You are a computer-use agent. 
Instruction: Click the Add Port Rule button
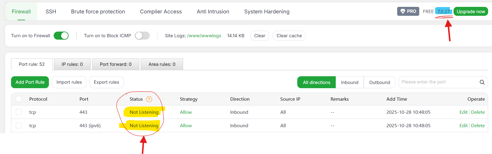(x=30, y=82)
